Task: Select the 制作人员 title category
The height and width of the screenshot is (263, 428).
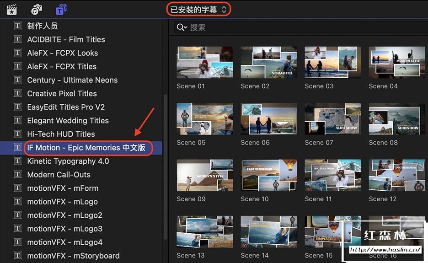Action: coord(81,26)
